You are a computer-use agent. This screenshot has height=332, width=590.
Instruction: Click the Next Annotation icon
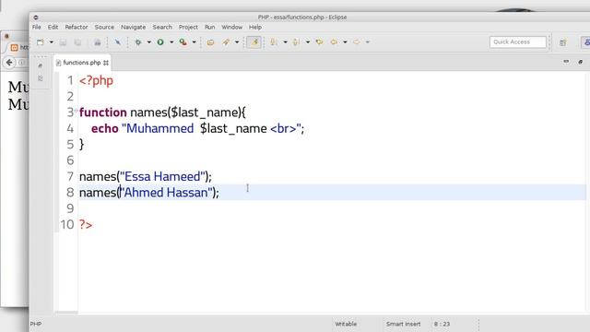tap(274, 42)
